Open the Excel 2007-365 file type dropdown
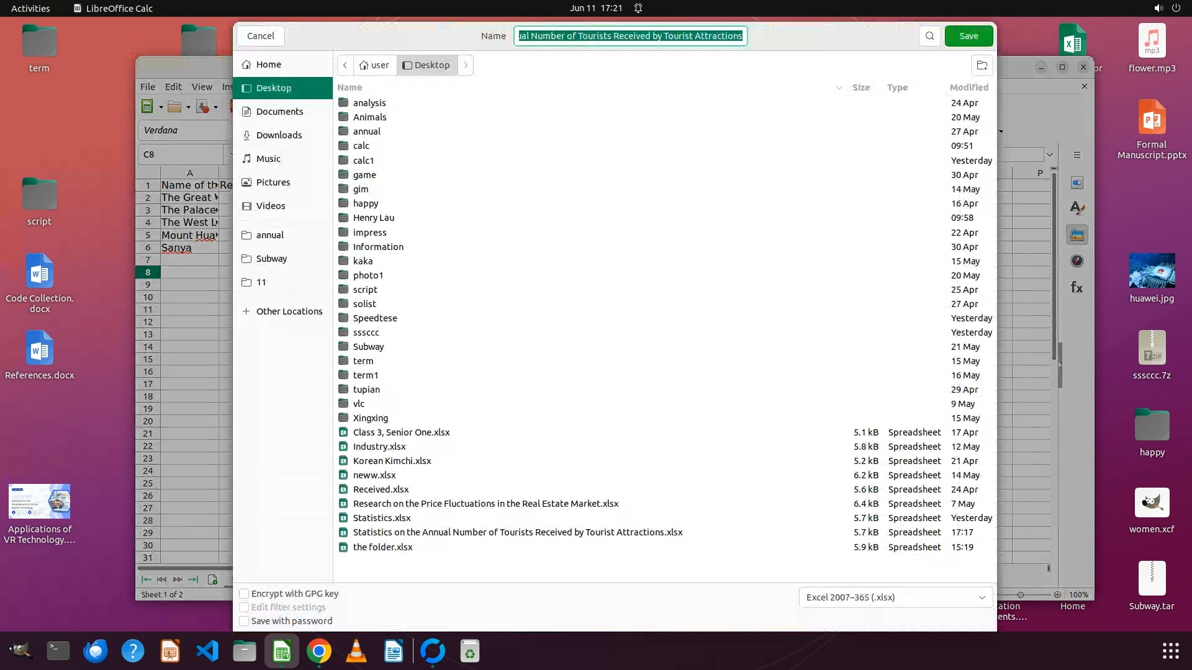The image size is (1192, 670). pyautogui.click(x=895, y=597)
